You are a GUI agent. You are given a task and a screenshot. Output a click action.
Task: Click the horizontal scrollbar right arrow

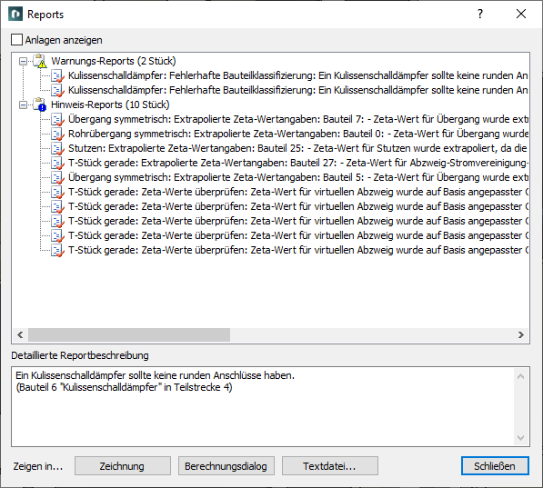tap(521, 334)
